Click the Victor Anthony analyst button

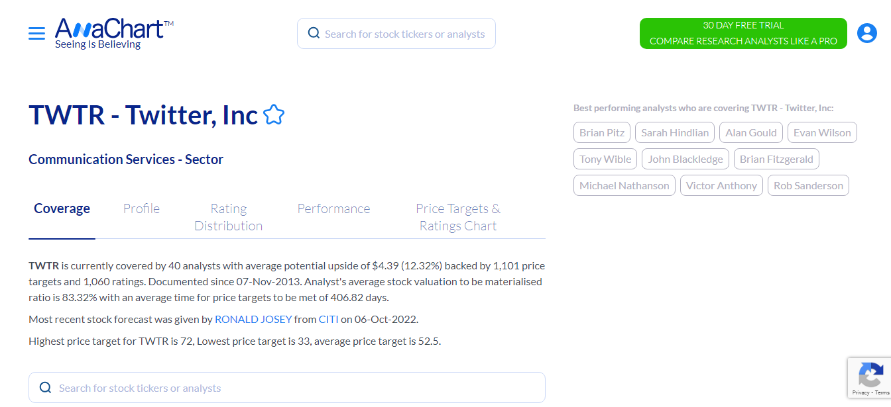coord(721,185)
